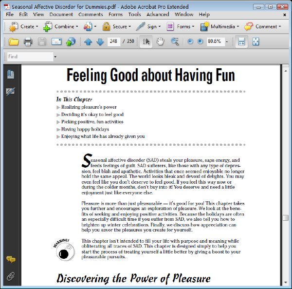The image size is (292, 289).
Task: Click the zoom out minus button
Action: coord(190,41)
